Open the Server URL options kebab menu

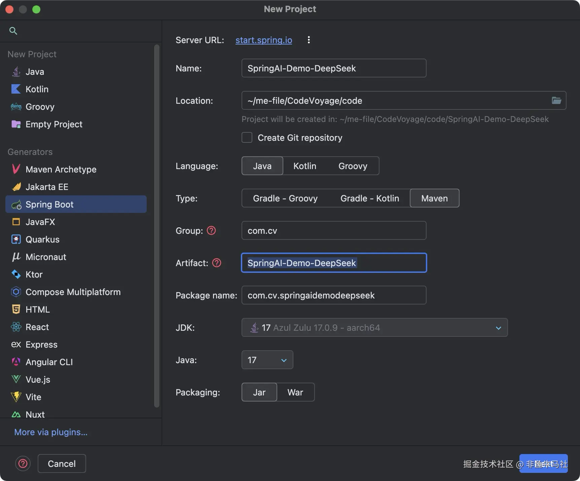point(309,40)
